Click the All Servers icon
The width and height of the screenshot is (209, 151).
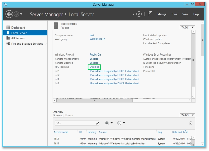8,38
